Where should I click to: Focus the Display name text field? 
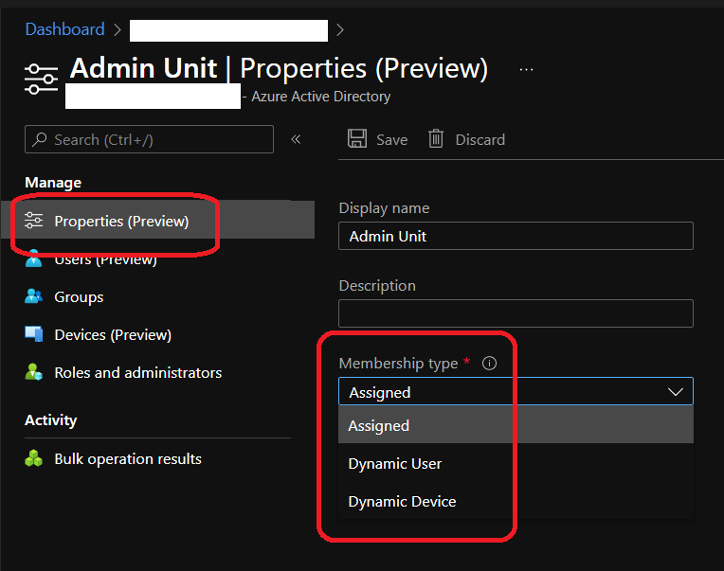516,236
